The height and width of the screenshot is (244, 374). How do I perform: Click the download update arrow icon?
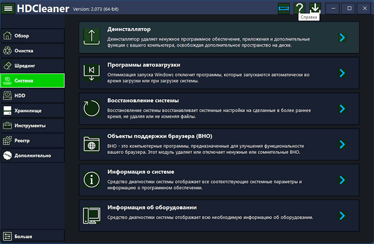(x=315, y=8)
